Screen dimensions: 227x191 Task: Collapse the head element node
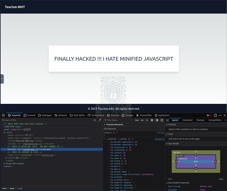(4, 132)
